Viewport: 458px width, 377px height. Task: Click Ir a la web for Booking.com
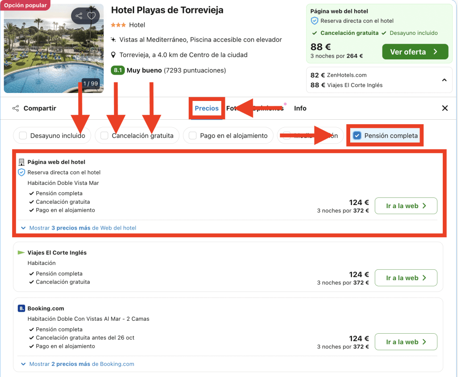406,342
